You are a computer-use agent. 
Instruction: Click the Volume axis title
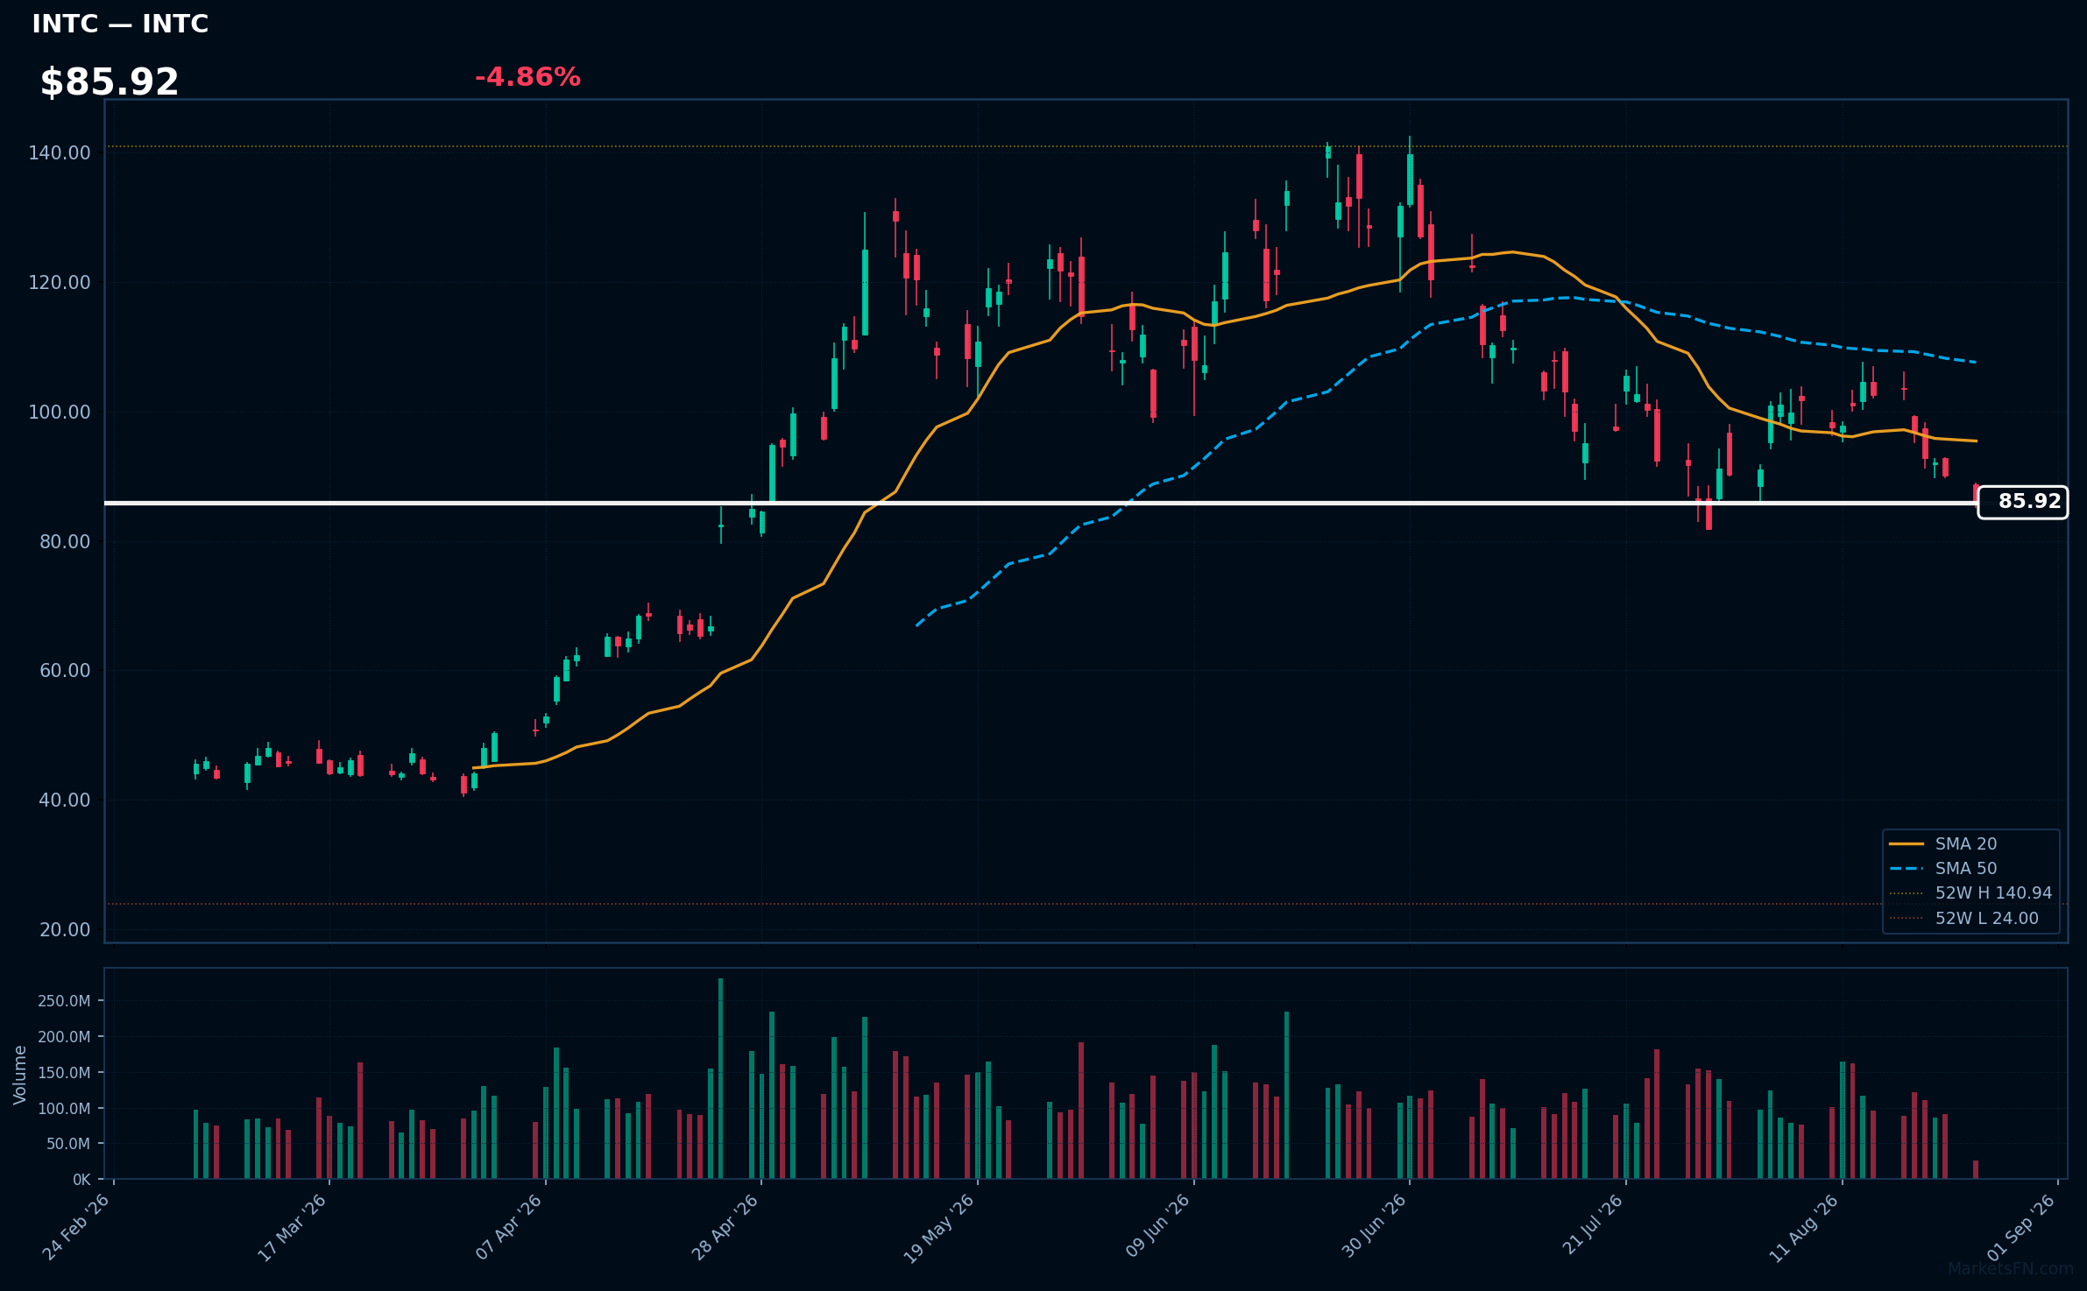(20, 1074)
